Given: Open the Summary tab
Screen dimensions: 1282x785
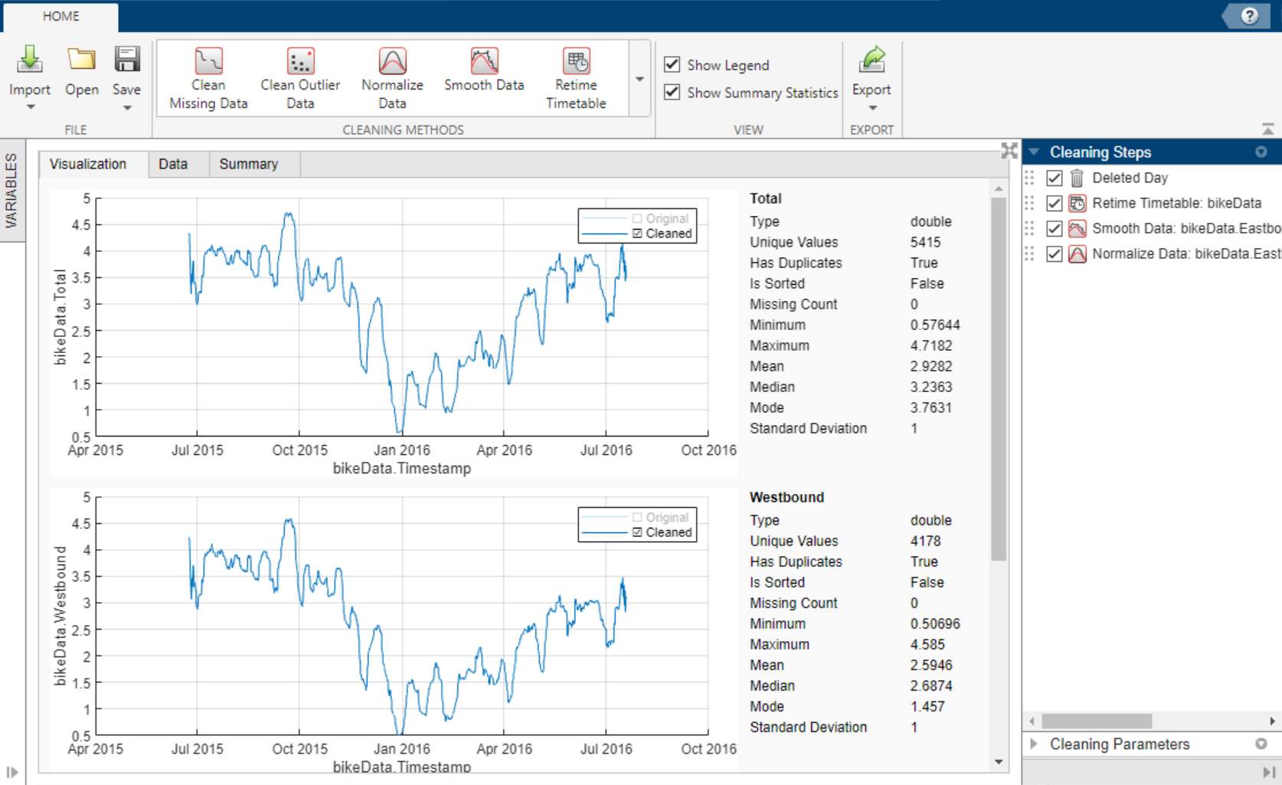Looking at the screenshot, I should (248, 164).
